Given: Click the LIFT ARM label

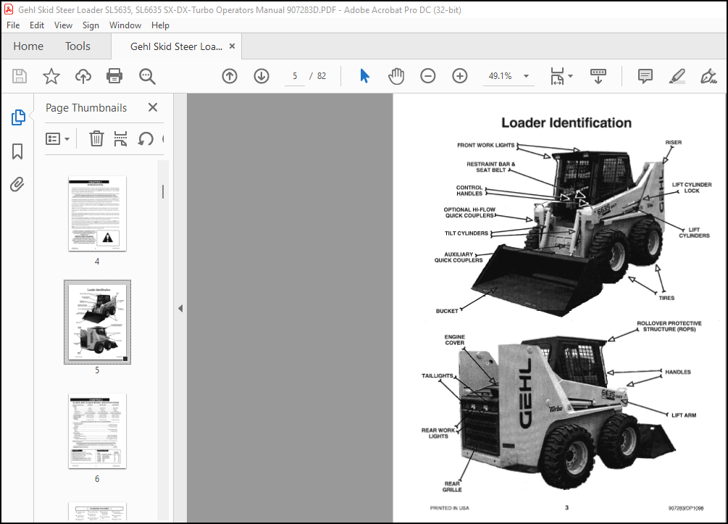Looking at the screenshot, I should point(684,415).
